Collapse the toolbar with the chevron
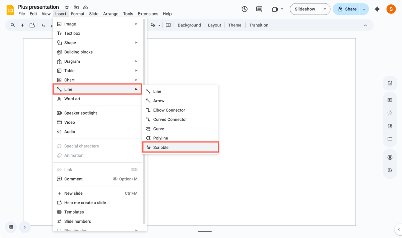The height and width of the screenshot is (238, 402). 365,25
